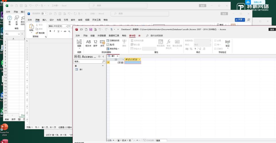The image size is (276, 143).
Task: Open 单击以添加 column dropdown
Action: point(139,59)
